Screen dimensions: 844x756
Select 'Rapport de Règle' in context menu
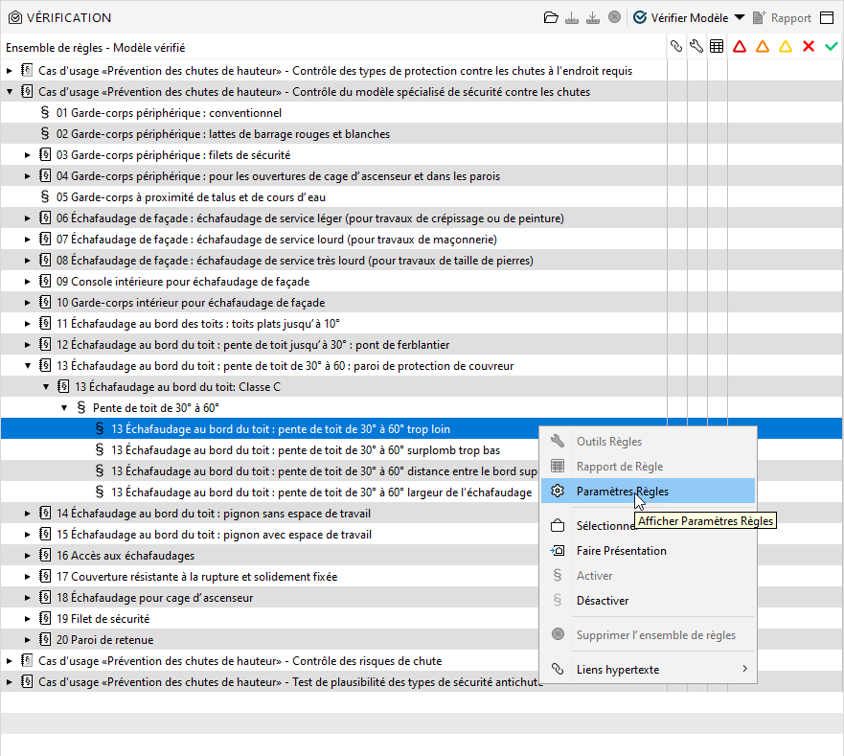[x=648, y=467]
